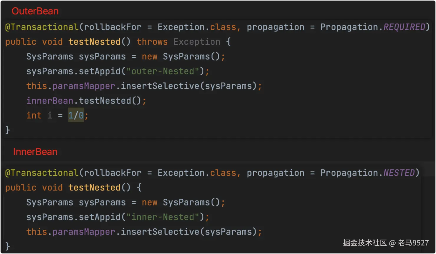The width and height of the screenshot is (436, 254).
Task: Click the red InnerBean heading
Action: tap(35, 152)
